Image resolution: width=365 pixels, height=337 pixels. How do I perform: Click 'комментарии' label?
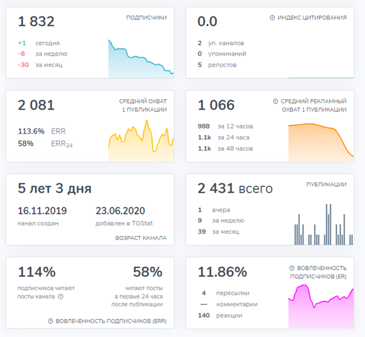[x=237, y=304]
